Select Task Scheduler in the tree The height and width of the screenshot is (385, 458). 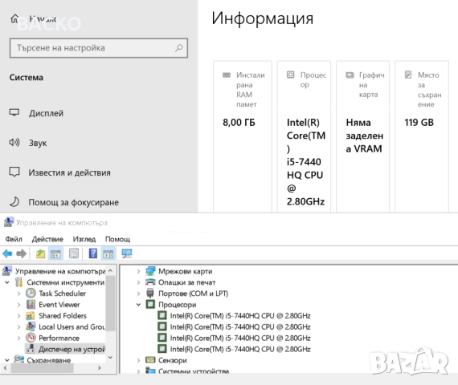pyautogui.click(x=62, y=294)
